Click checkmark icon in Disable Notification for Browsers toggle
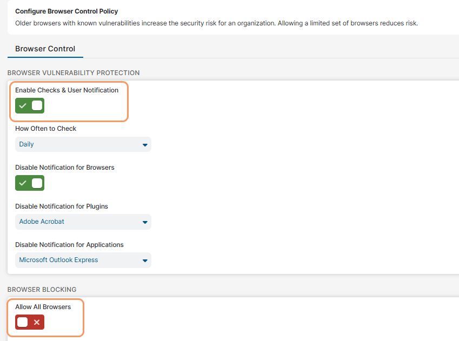 tap(23, 183)
